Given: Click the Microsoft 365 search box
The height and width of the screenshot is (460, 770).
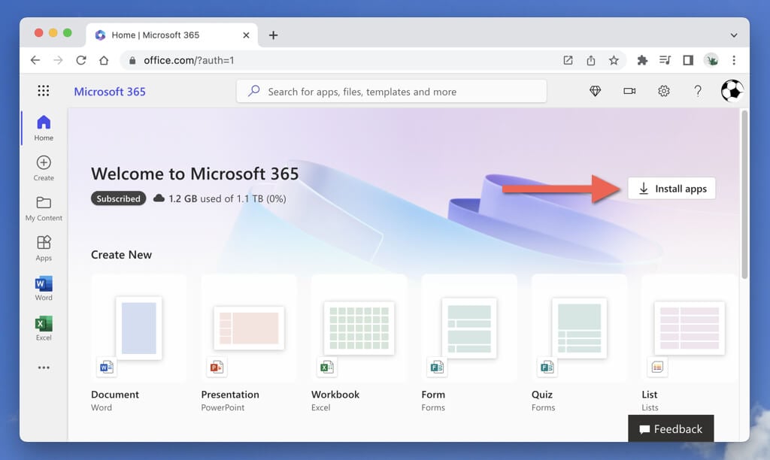Looking at the screenshot, I should coord(391,91).
